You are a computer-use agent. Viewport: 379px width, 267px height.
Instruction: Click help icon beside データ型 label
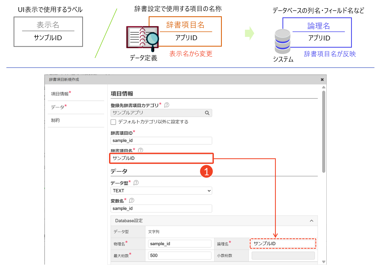[136, 183]
